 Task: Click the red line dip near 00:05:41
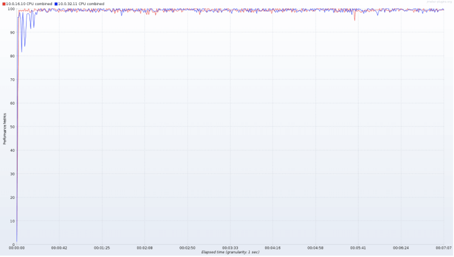tap(355, 18)
